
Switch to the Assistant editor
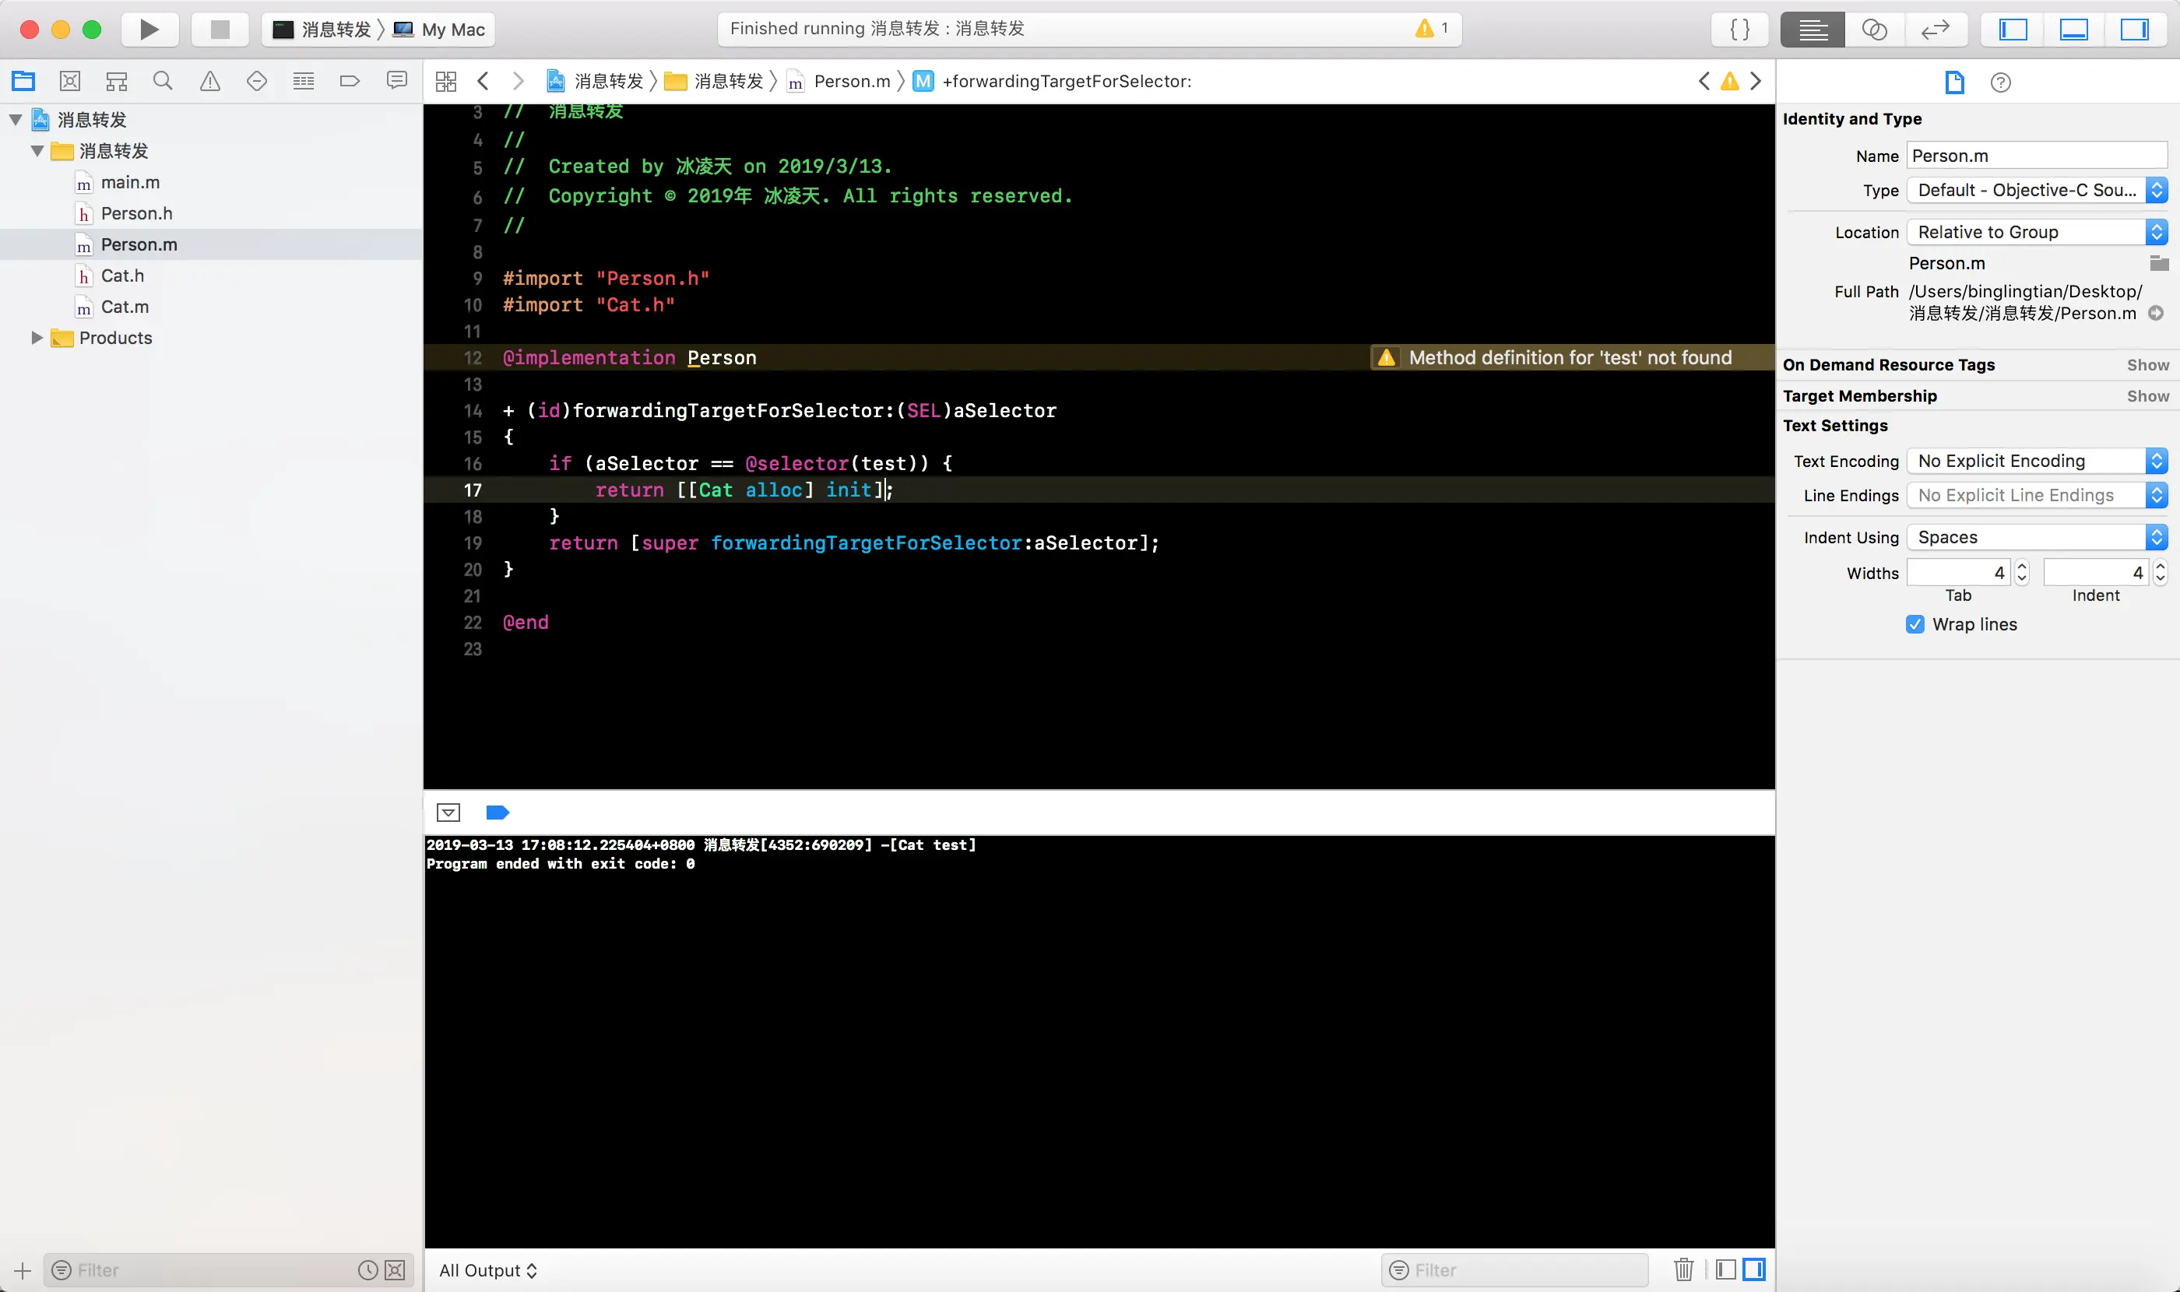(1873, 30)
